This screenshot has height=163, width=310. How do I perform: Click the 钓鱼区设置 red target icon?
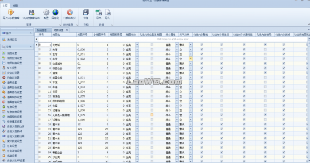pyautogui.click(x=4, y=78)
